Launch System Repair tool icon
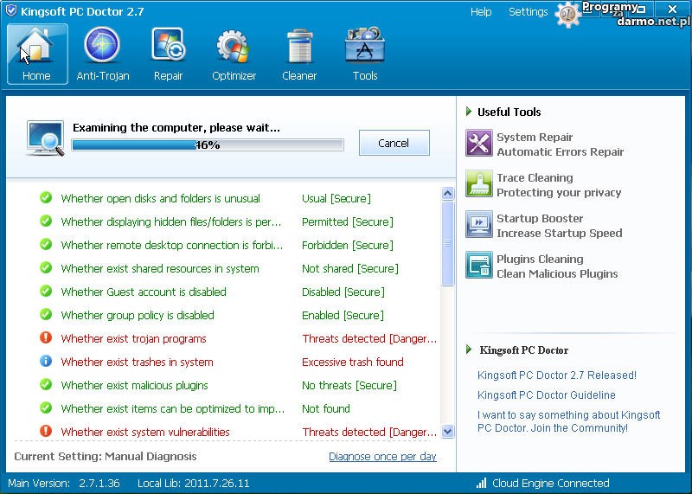692x494 pixels. click(x=479, y=144)
